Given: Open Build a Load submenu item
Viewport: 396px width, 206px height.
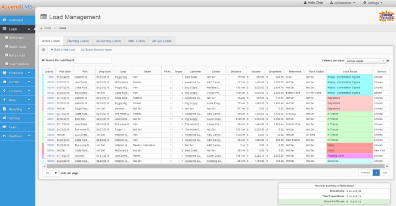Looking at the screenshot, I should pyautogui.click(x=17, y=55).
